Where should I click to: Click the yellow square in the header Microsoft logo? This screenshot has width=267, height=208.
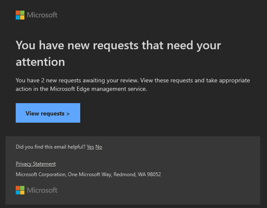pos(22,17)
